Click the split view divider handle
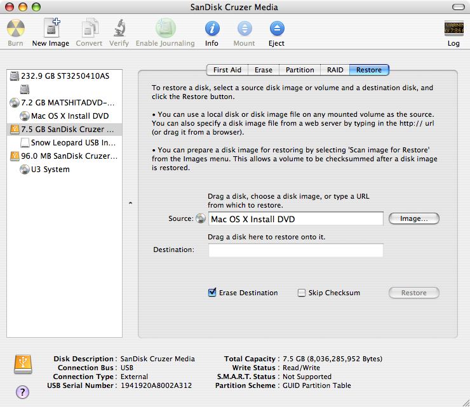The width and height of the screenshot is (470, 407). pos(130,203)
